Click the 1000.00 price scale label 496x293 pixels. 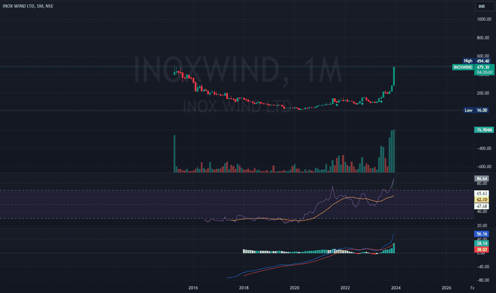[x=484, y=19]
